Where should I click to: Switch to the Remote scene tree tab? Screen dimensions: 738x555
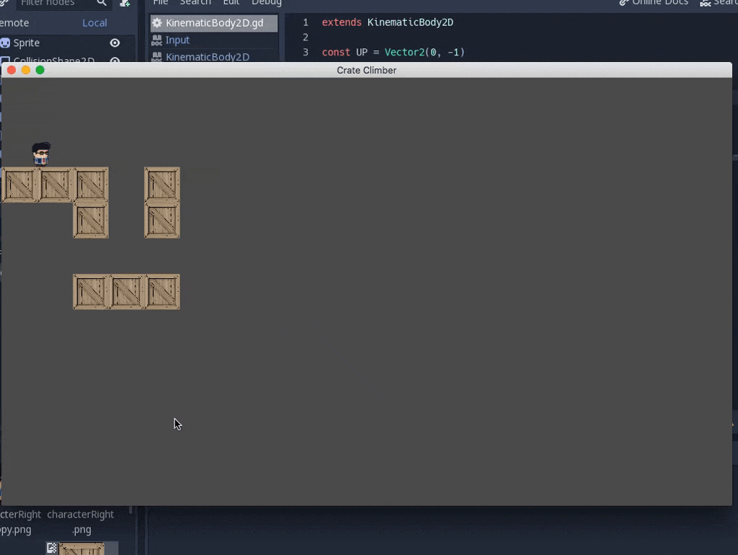14,23
